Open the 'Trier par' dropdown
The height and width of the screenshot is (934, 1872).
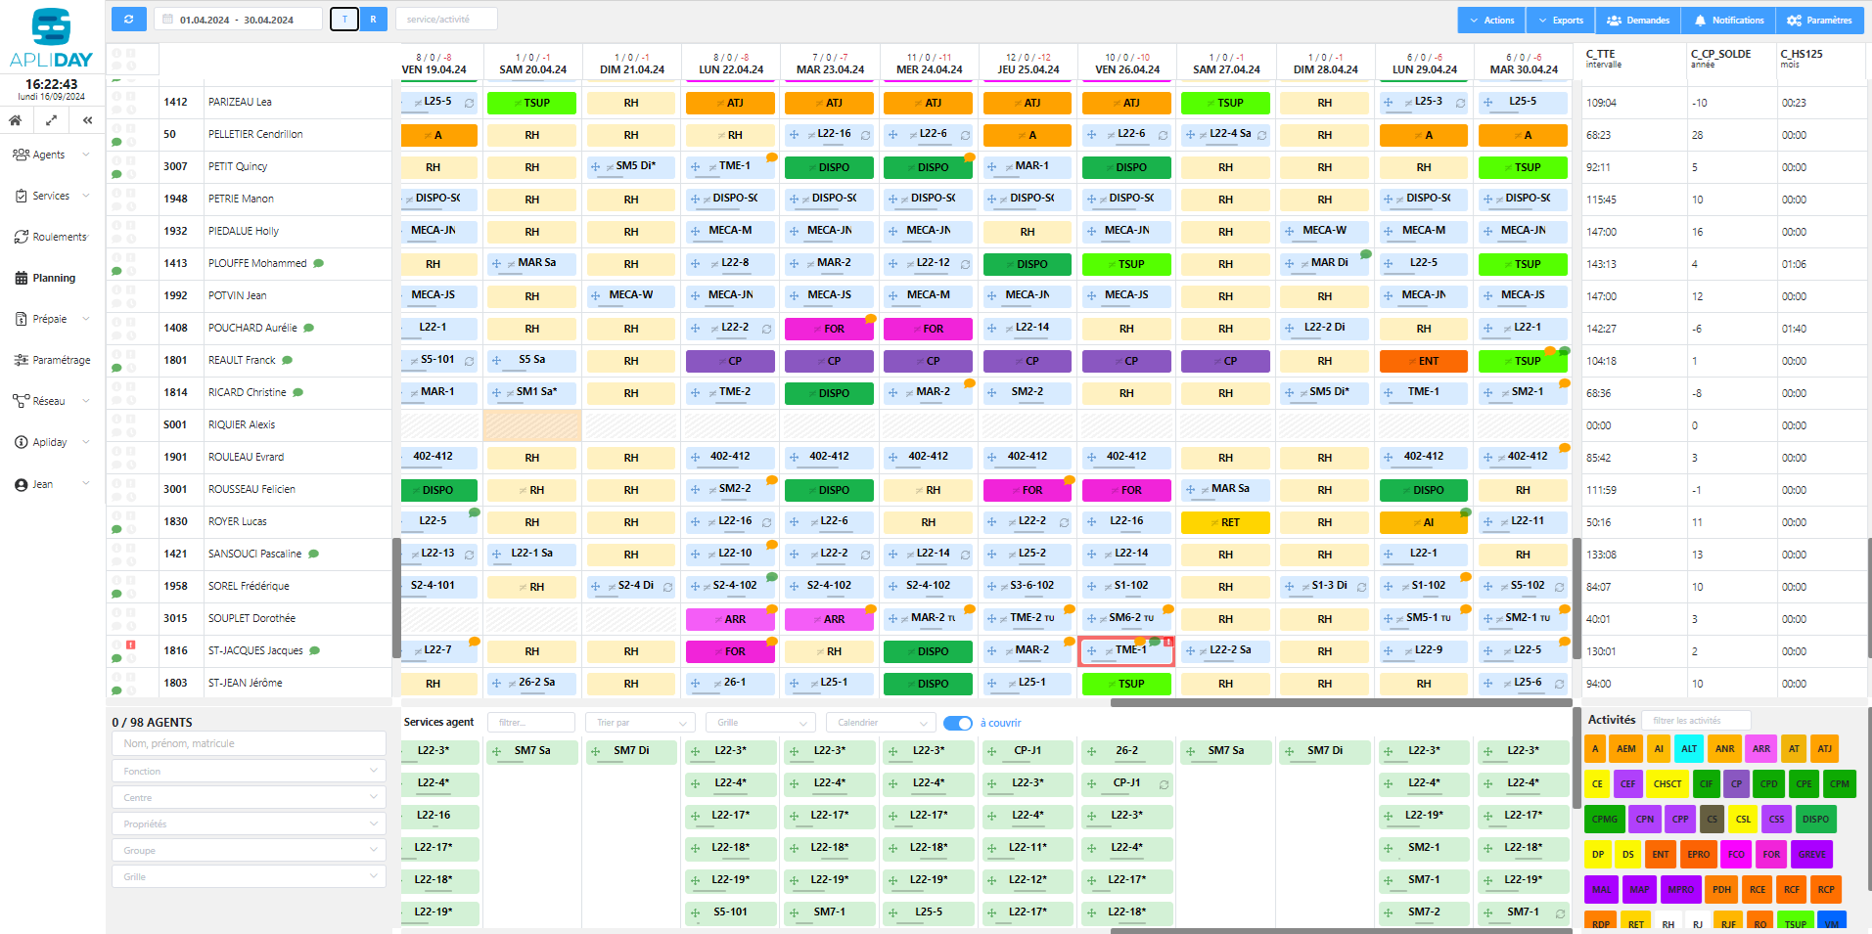[640, 723]
